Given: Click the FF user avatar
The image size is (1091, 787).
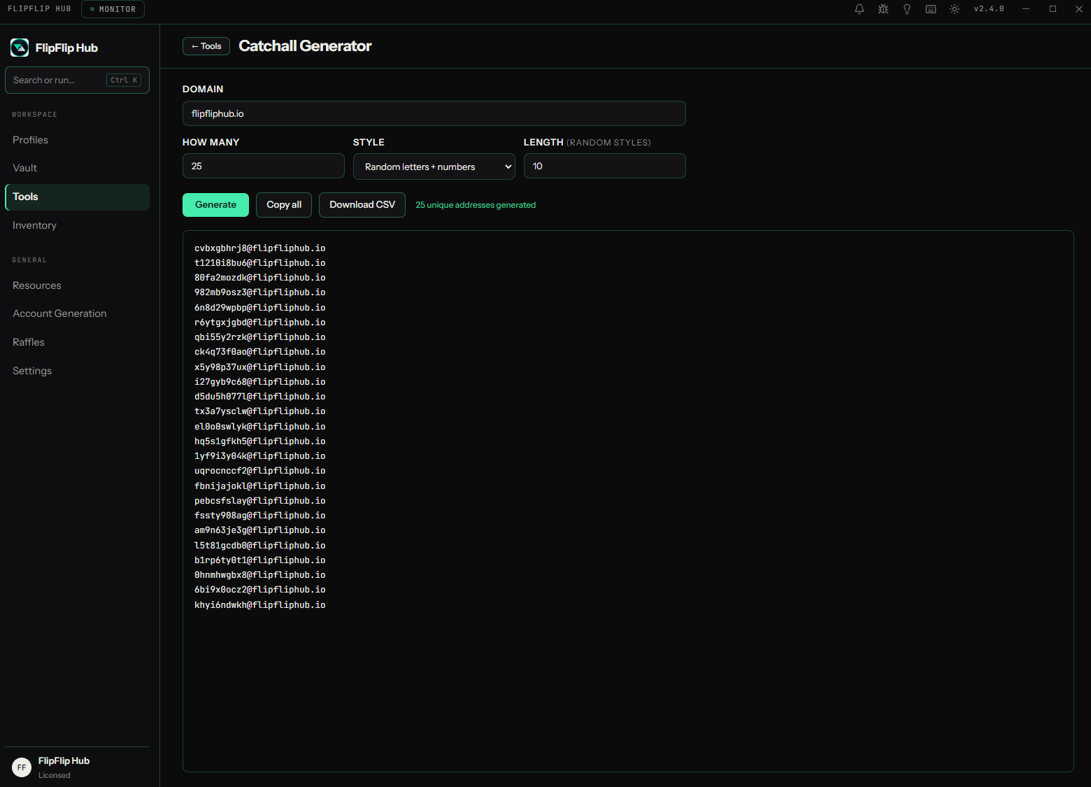Looking at the screenshot, I should (22, 767).
